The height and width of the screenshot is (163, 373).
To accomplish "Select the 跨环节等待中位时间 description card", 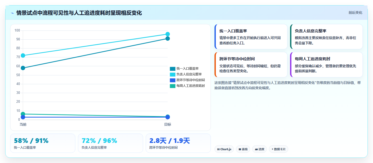I will [x=251, y=65].
